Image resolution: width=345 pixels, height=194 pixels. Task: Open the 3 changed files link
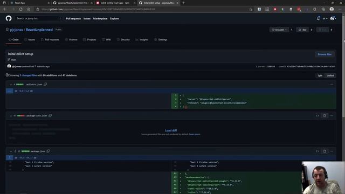click(28, 75)
